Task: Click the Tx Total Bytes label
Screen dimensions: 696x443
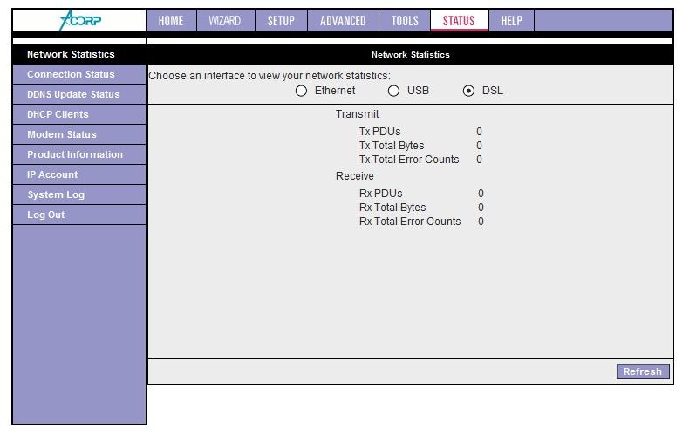Action: [392, 145]
